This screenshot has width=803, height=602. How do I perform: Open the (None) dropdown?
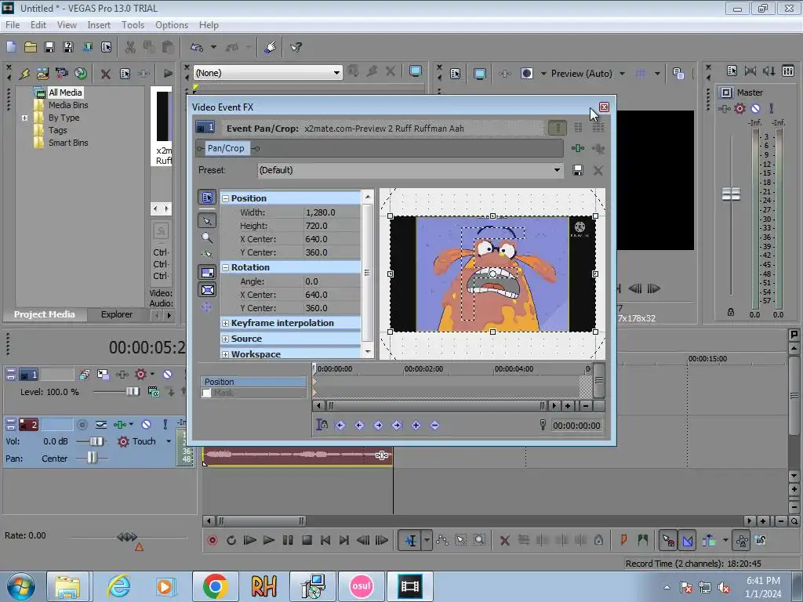coord(336,73)
